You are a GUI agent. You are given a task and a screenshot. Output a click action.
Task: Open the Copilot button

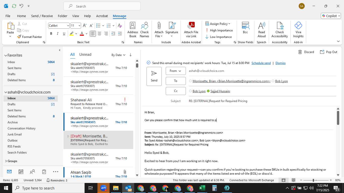tap(331, 16)
